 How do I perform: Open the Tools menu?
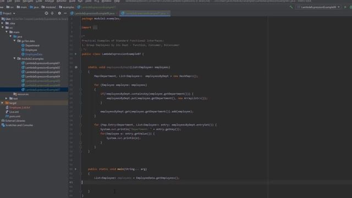pyautogui.click(x=88, y=1)
